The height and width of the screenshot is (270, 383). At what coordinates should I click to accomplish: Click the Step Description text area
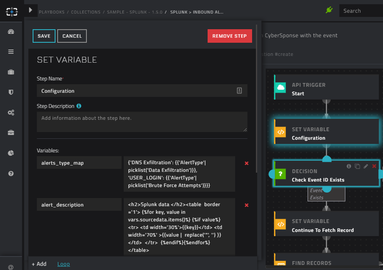click(x=142, y=122)
